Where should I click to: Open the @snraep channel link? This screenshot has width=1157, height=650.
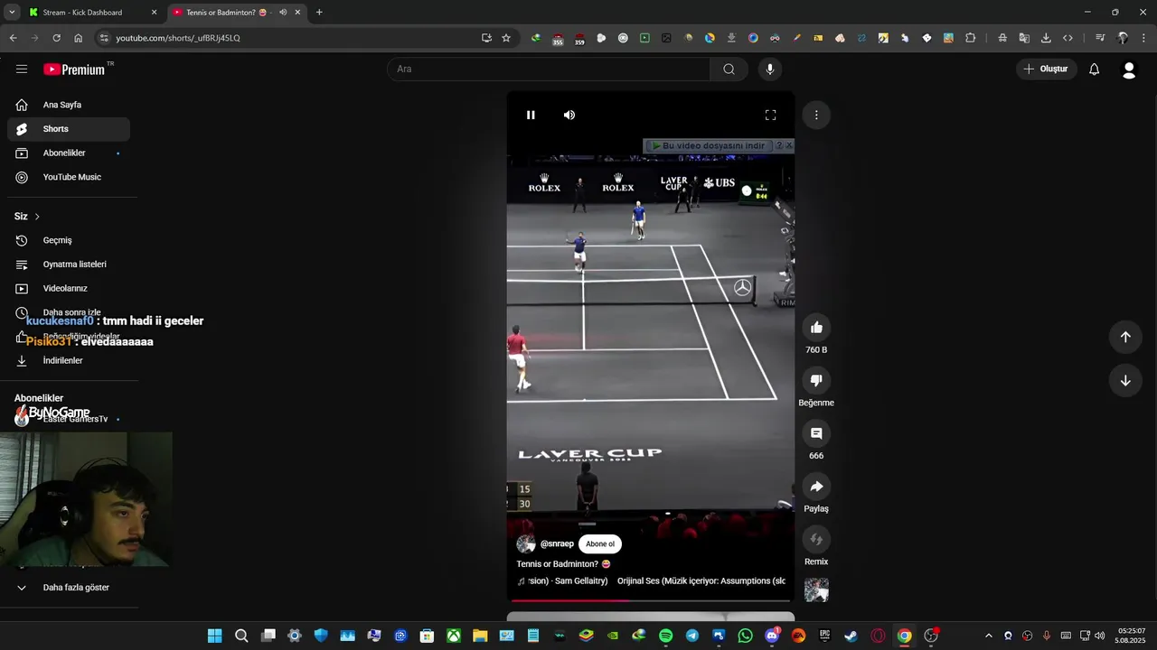tap(557, 544)
